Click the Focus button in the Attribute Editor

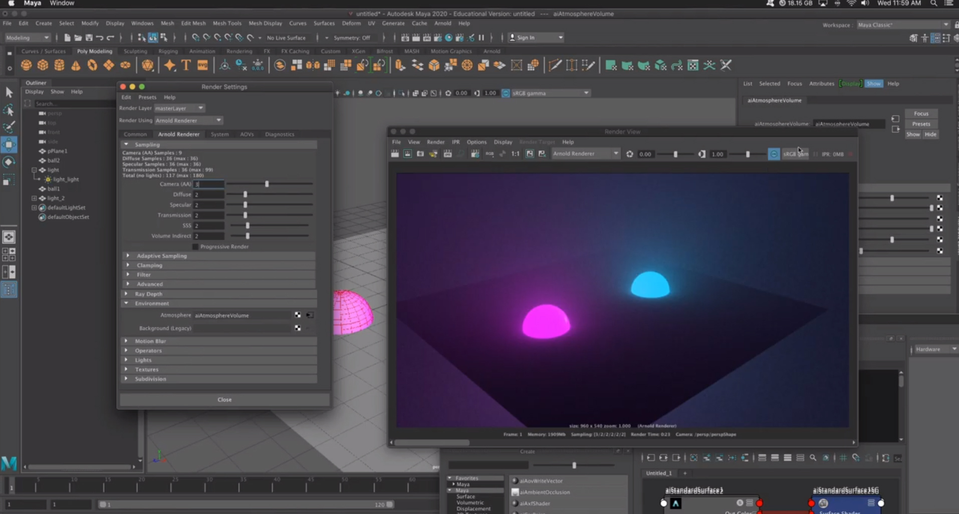coord(921,113)
